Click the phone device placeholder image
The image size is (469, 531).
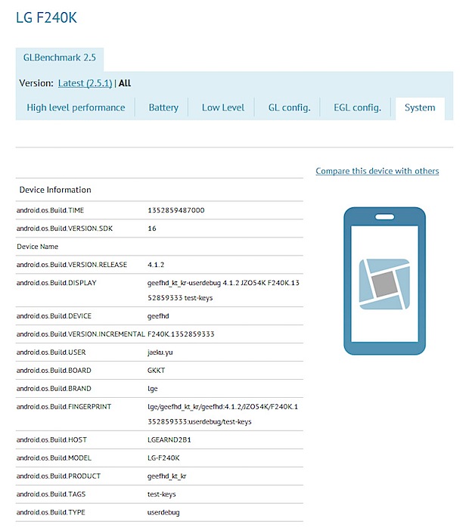click(x=384, y=281)
